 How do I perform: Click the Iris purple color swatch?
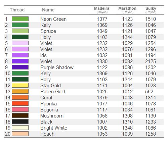(x=20, y=55)
